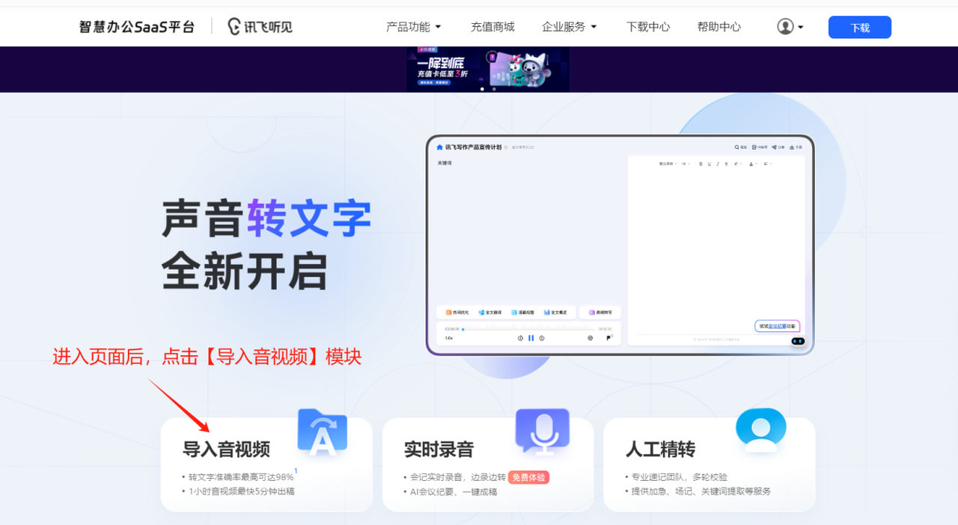Open the 帮助中心 link
The width and height of the screenshot is (958, 525).
pyautogui.click(x=718, y=27)
